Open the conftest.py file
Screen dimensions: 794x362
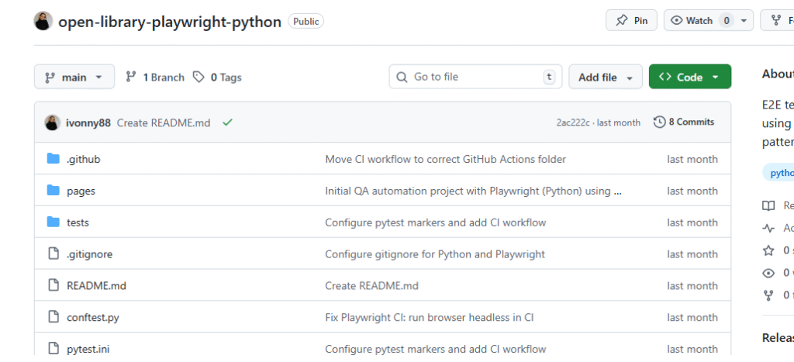click(x=93, y=318)
